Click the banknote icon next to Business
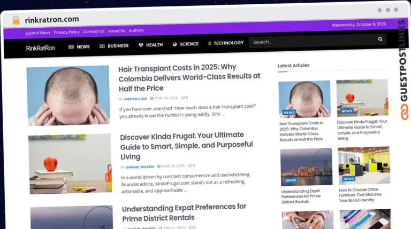 pyautogui.click(x=102, y=46)
